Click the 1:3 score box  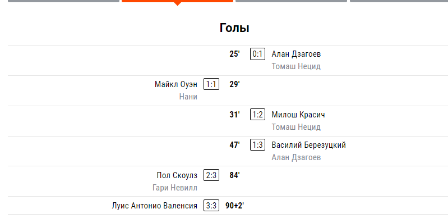point(257,145)
